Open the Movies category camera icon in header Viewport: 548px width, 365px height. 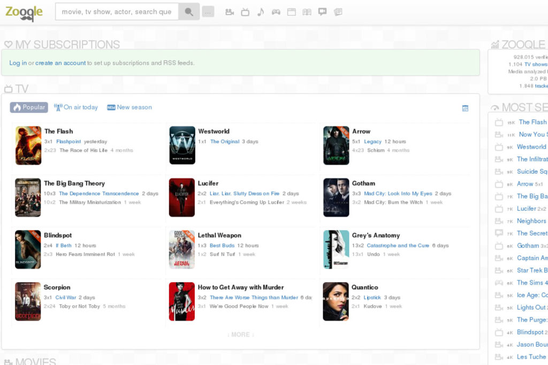point(230,12)
